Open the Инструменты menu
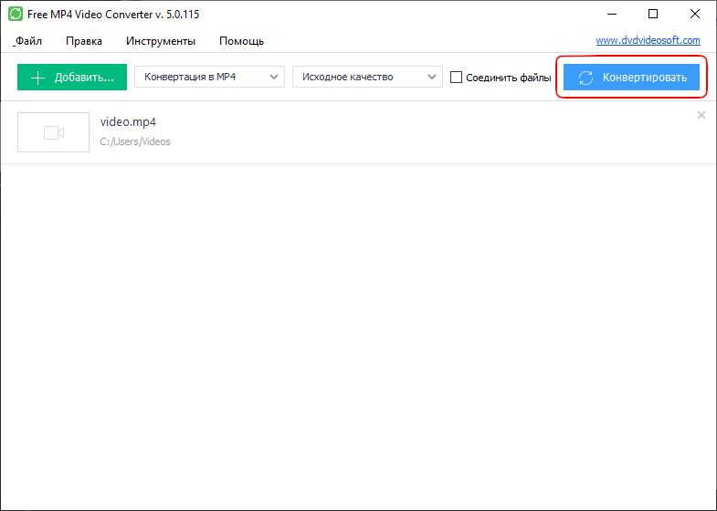 161,41
